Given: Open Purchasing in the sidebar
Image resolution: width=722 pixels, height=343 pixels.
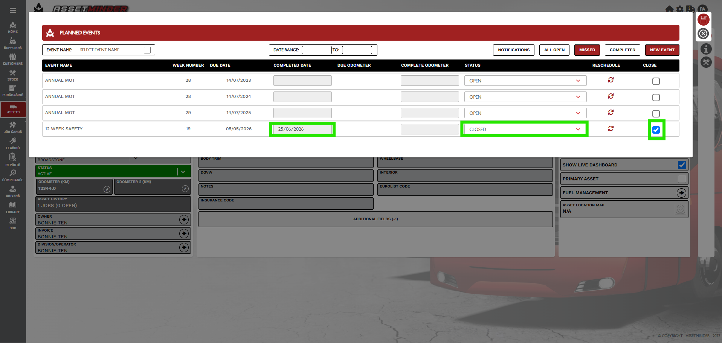Looking at the screenshot, I should [x=13, y=91].
